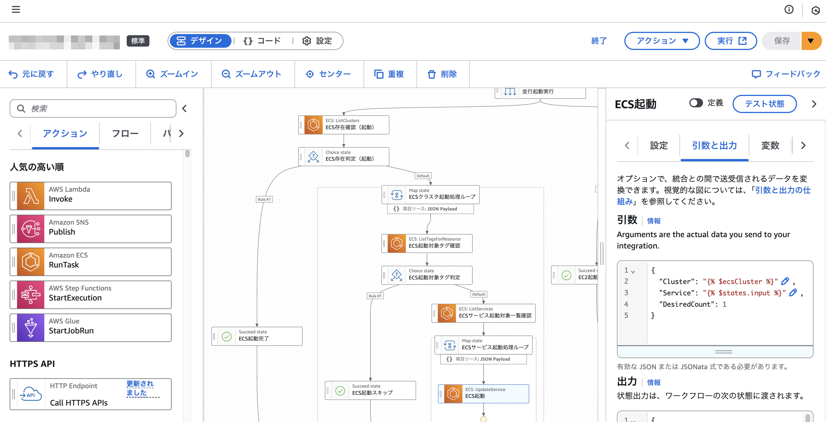Click the info circle icon in header
Screen dimensions: 826x422
789,10
